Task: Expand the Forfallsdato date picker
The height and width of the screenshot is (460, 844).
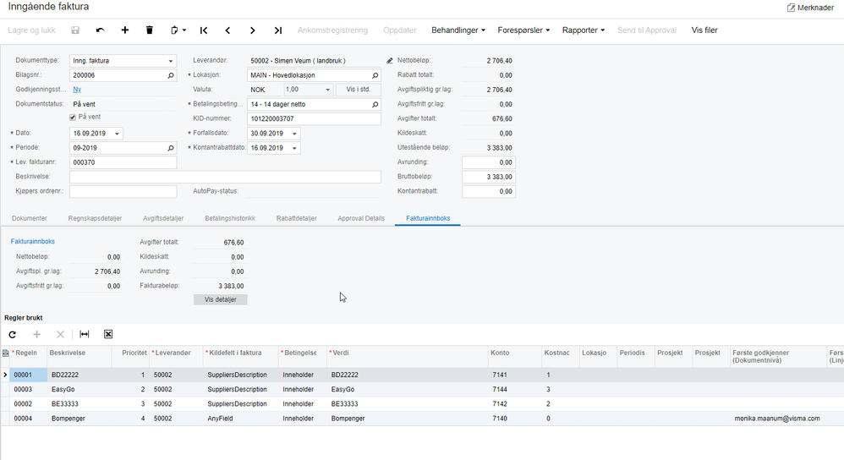Action: coord(294,134)
